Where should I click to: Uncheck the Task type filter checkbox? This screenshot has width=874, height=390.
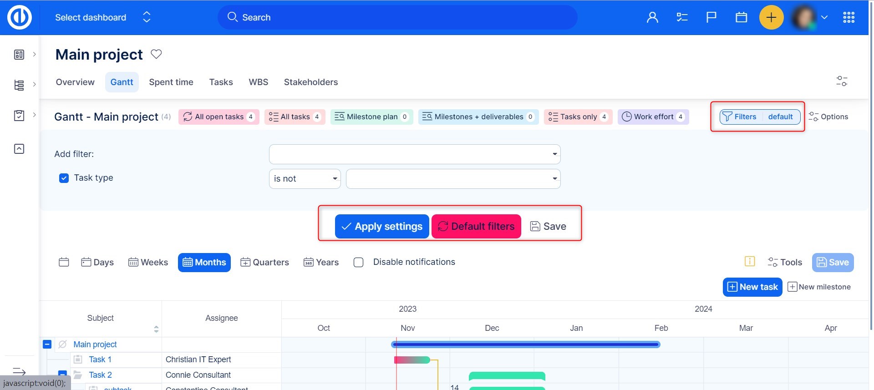tap(64, 178)
